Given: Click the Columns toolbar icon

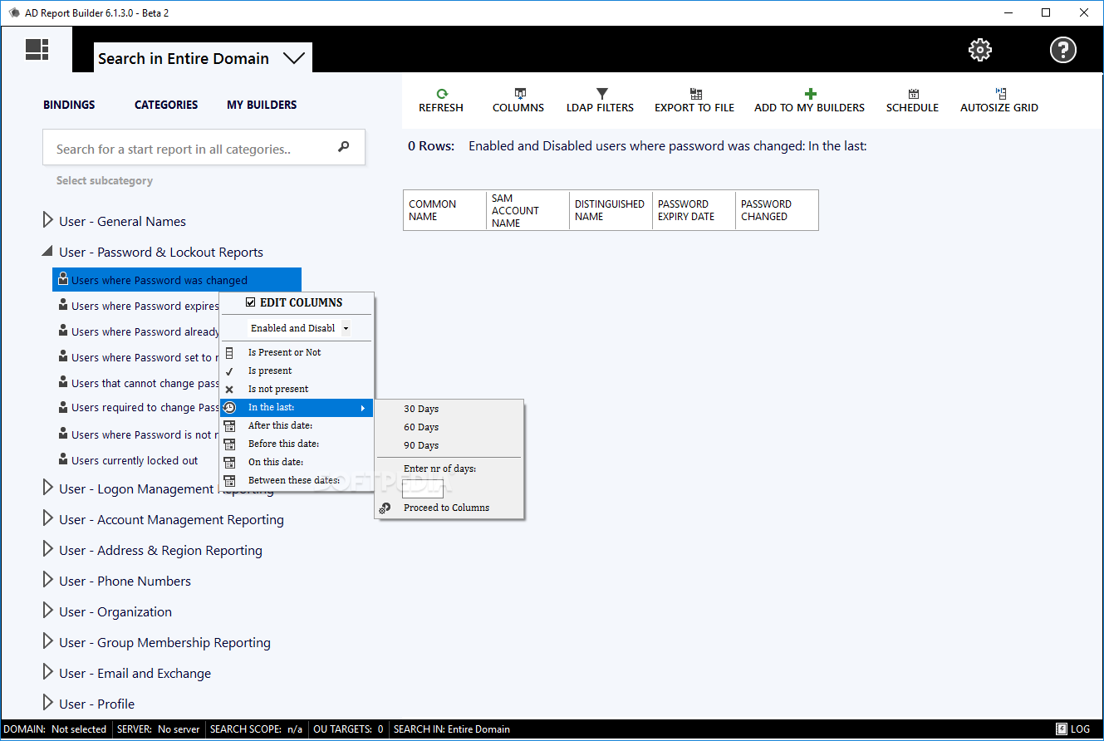Looking at the screenshot, I should (520, 94).
